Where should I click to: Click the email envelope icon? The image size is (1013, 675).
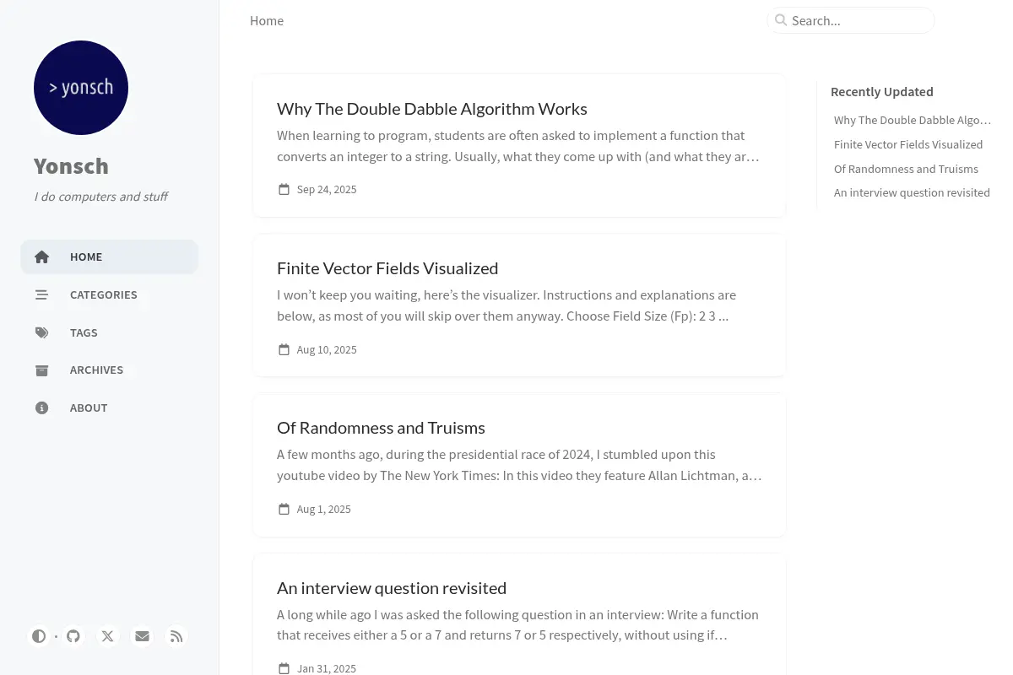click(142, 636)
